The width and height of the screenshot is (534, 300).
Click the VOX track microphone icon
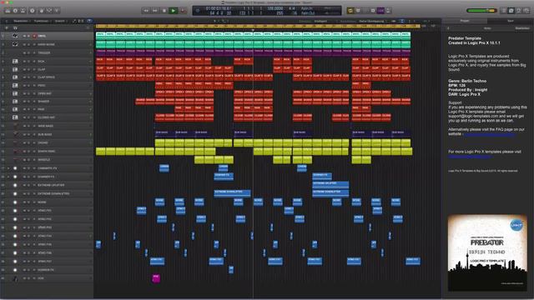point(15,278)
